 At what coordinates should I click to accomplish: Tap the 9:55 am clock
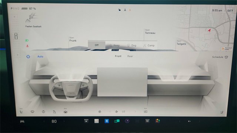[x=217, y=10]
